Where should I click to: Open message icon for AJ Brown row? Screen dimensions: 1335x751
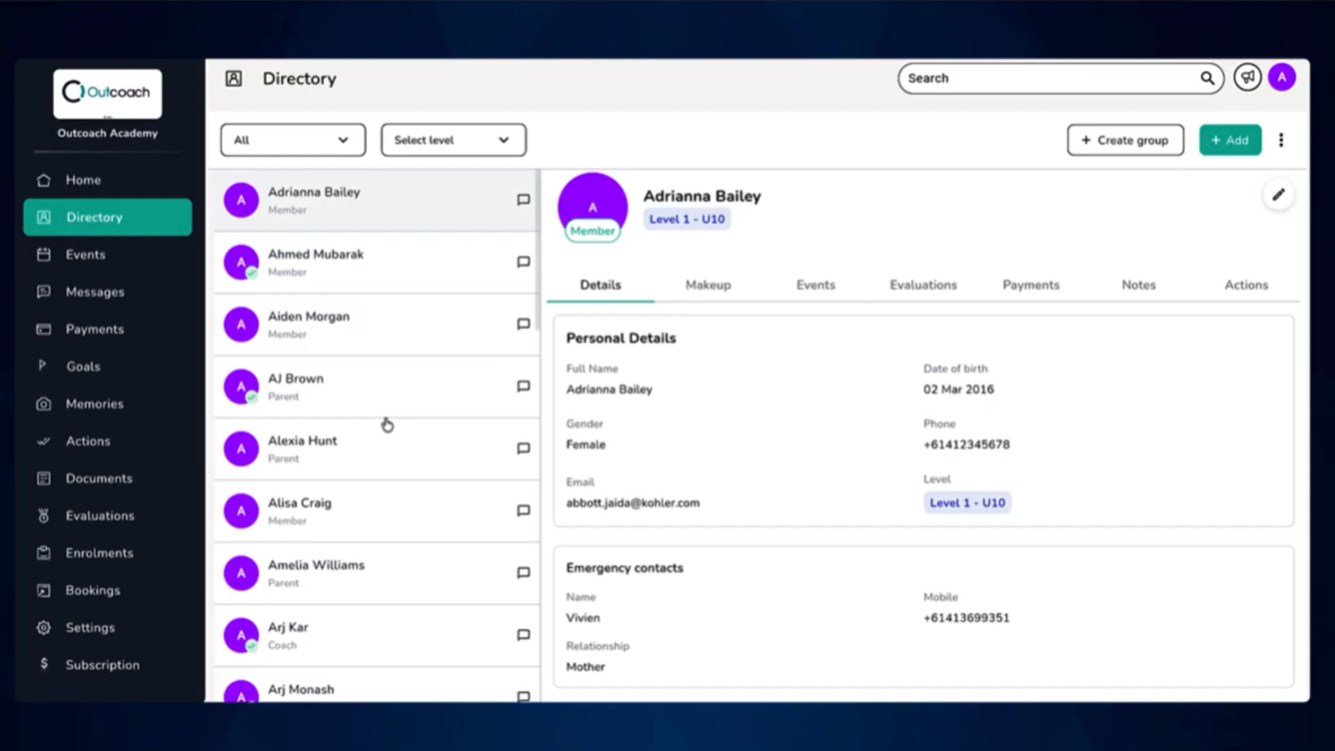(x=524, y=386)
